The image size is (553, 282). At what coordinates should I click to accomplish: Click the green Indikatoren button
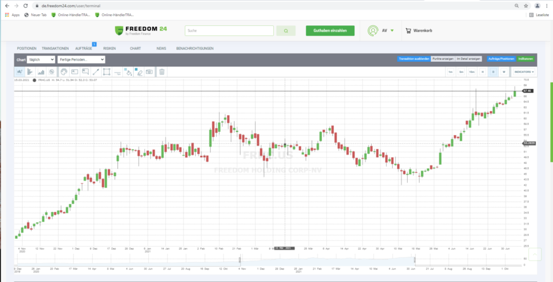point(525,59)
